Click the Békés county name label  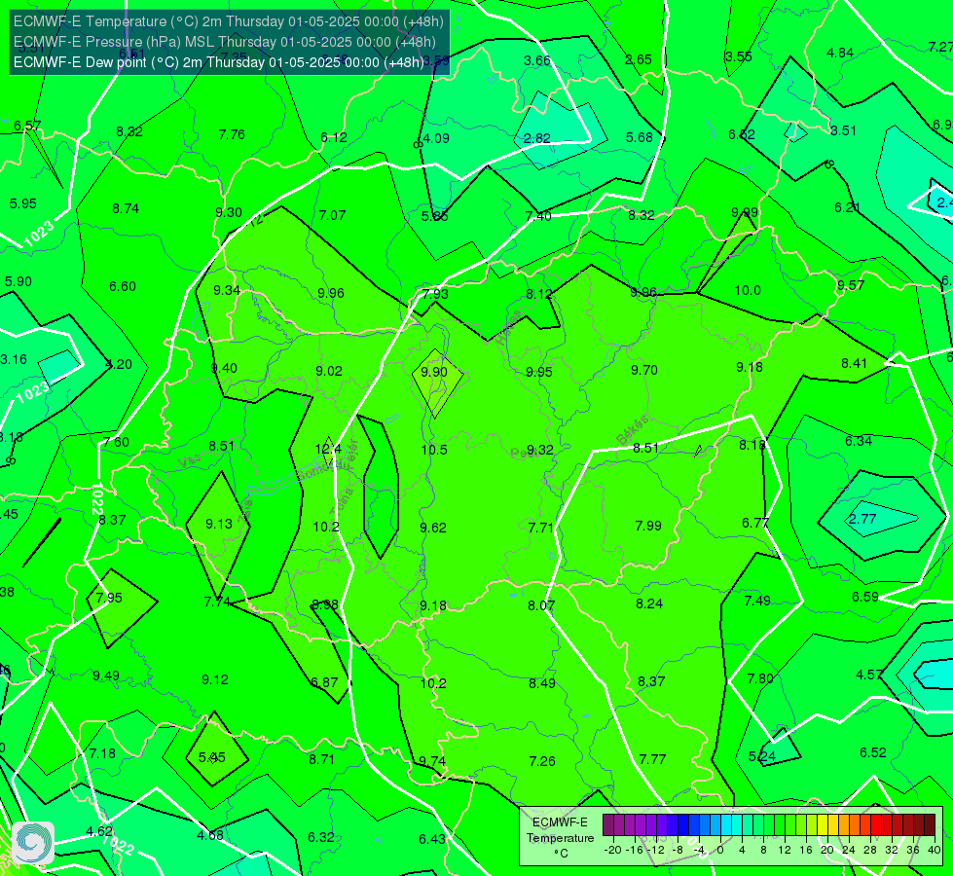633,429
